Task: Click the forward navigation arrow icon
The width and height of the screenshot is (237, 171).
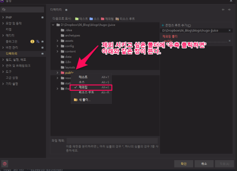Action: pyautogui.click(x=229, y=10)
